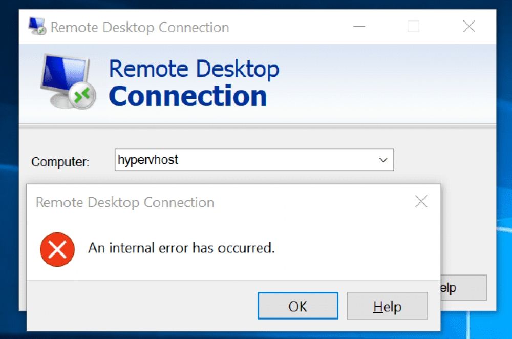The height and width of the screenshot is (339, 512).
Task: Open Help from the error dialog
Action: click(x=387, y=306)
